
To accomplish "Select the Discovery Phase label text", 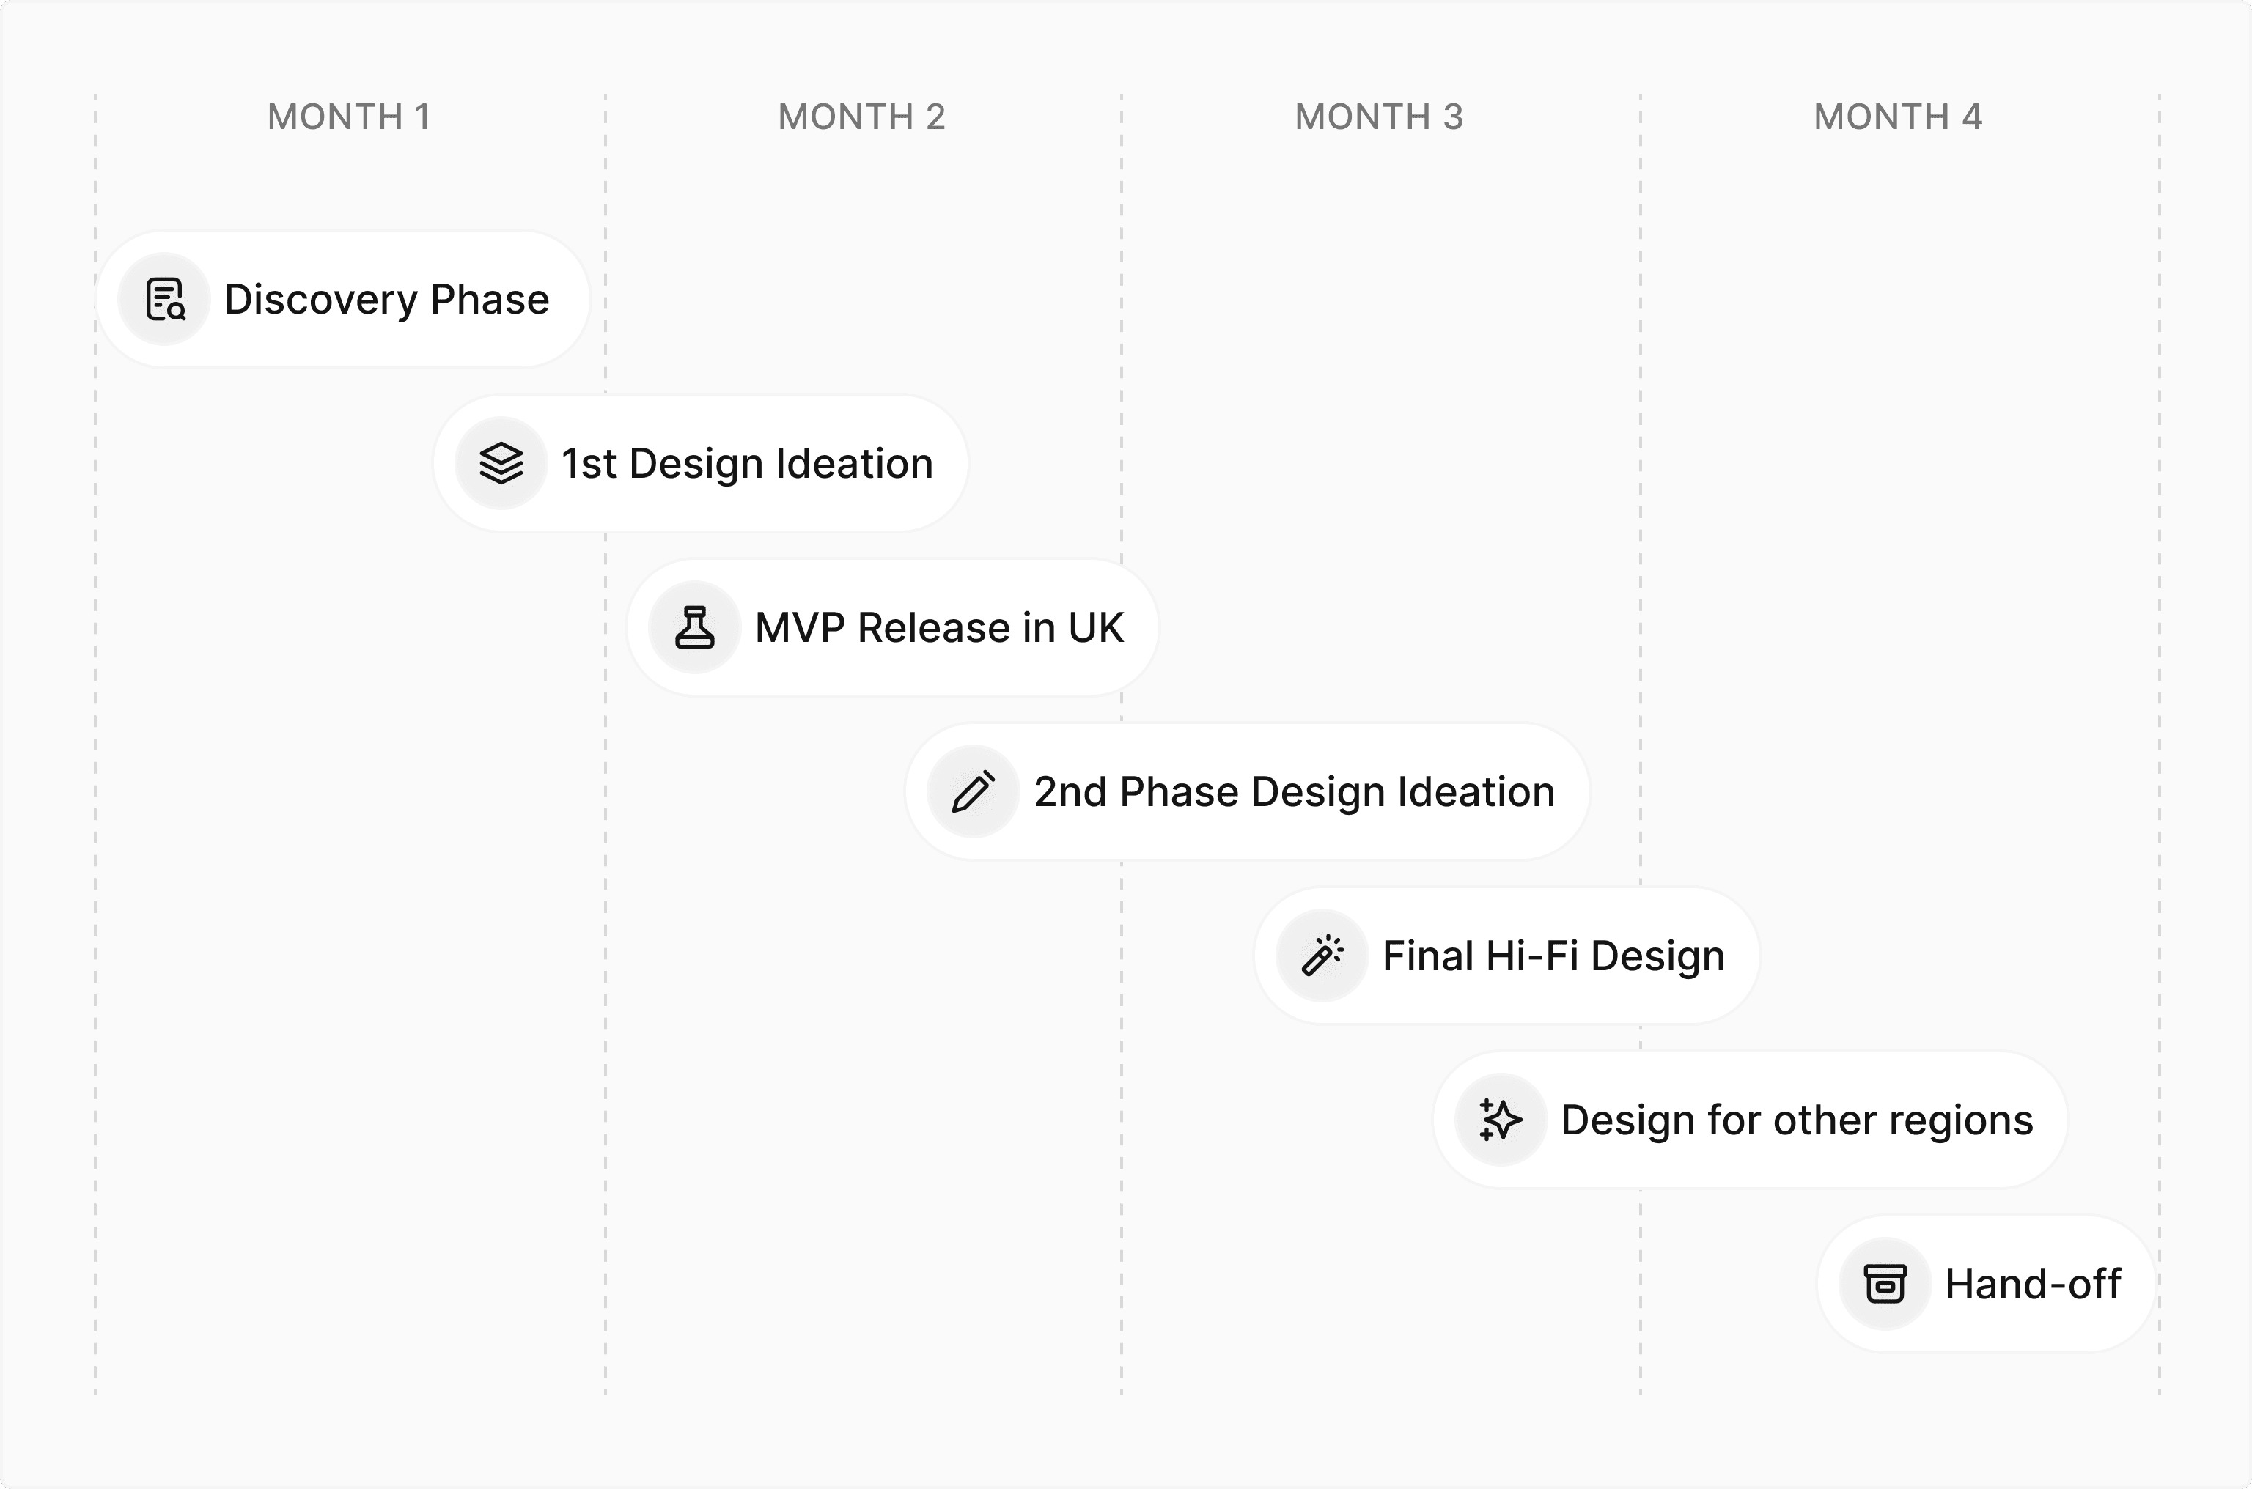I will [x=386, y=300].
